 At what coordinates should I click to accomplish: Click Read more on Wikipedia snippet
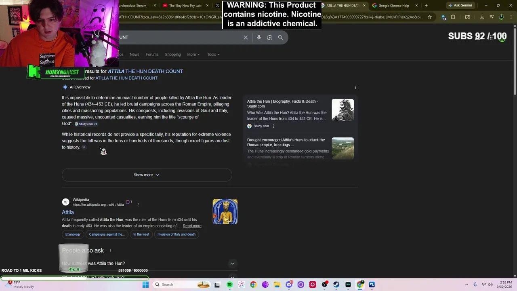coord(192,226)
